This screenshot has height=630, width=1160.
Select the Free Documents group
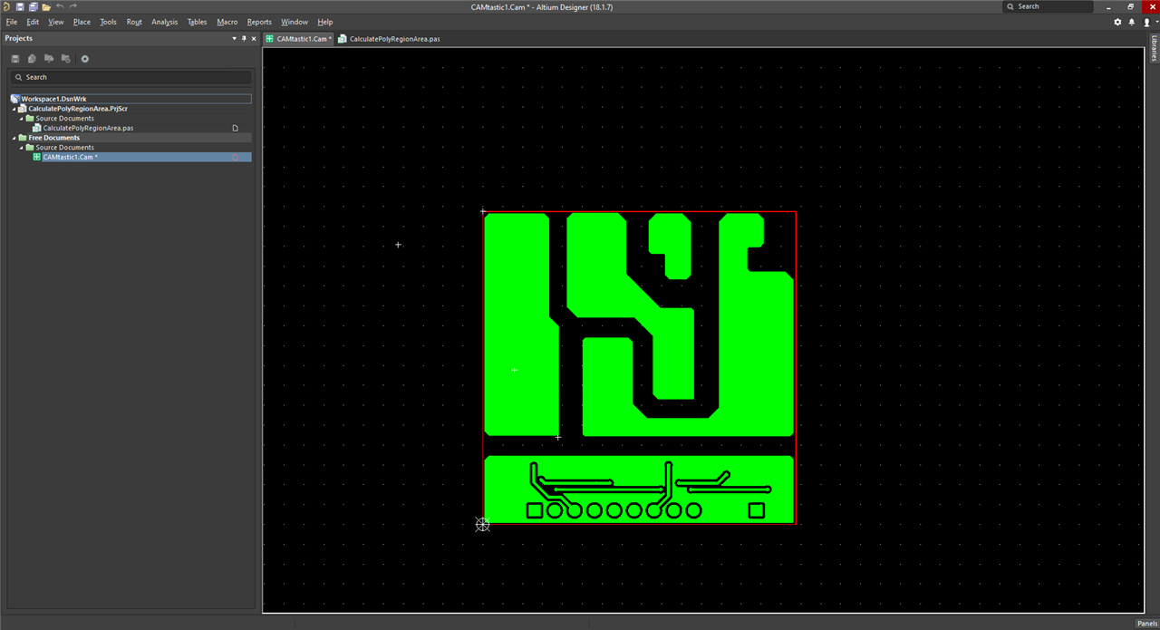tap(54, 138)
